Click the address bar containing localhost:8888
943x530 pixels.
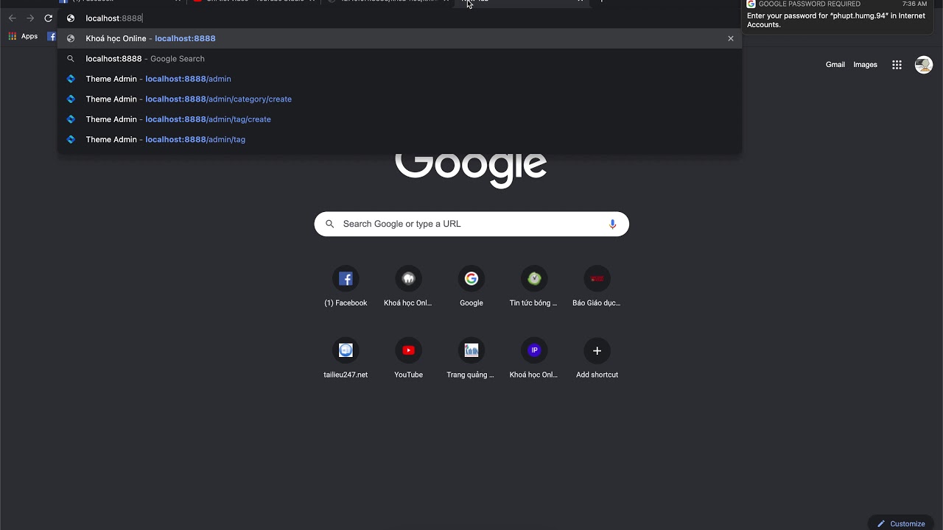[400, 18]
